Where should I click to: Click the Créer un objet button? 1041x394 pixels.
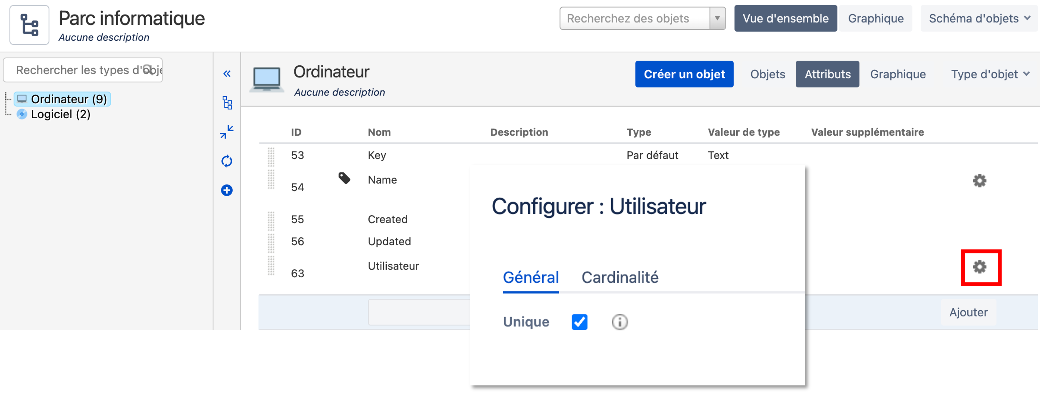point(684,74)
